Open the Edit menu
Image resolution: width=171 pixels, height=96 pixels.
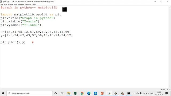click(5, 5)
